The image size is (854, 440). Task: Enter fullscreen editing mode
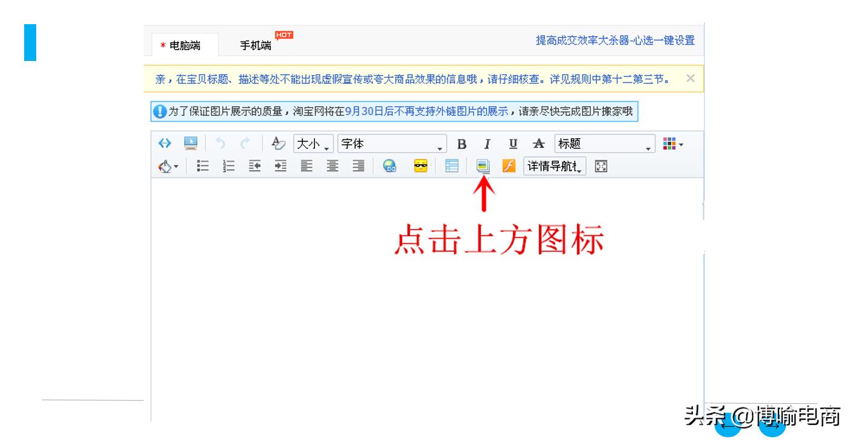pyautogui.click(x=602, y=167)
